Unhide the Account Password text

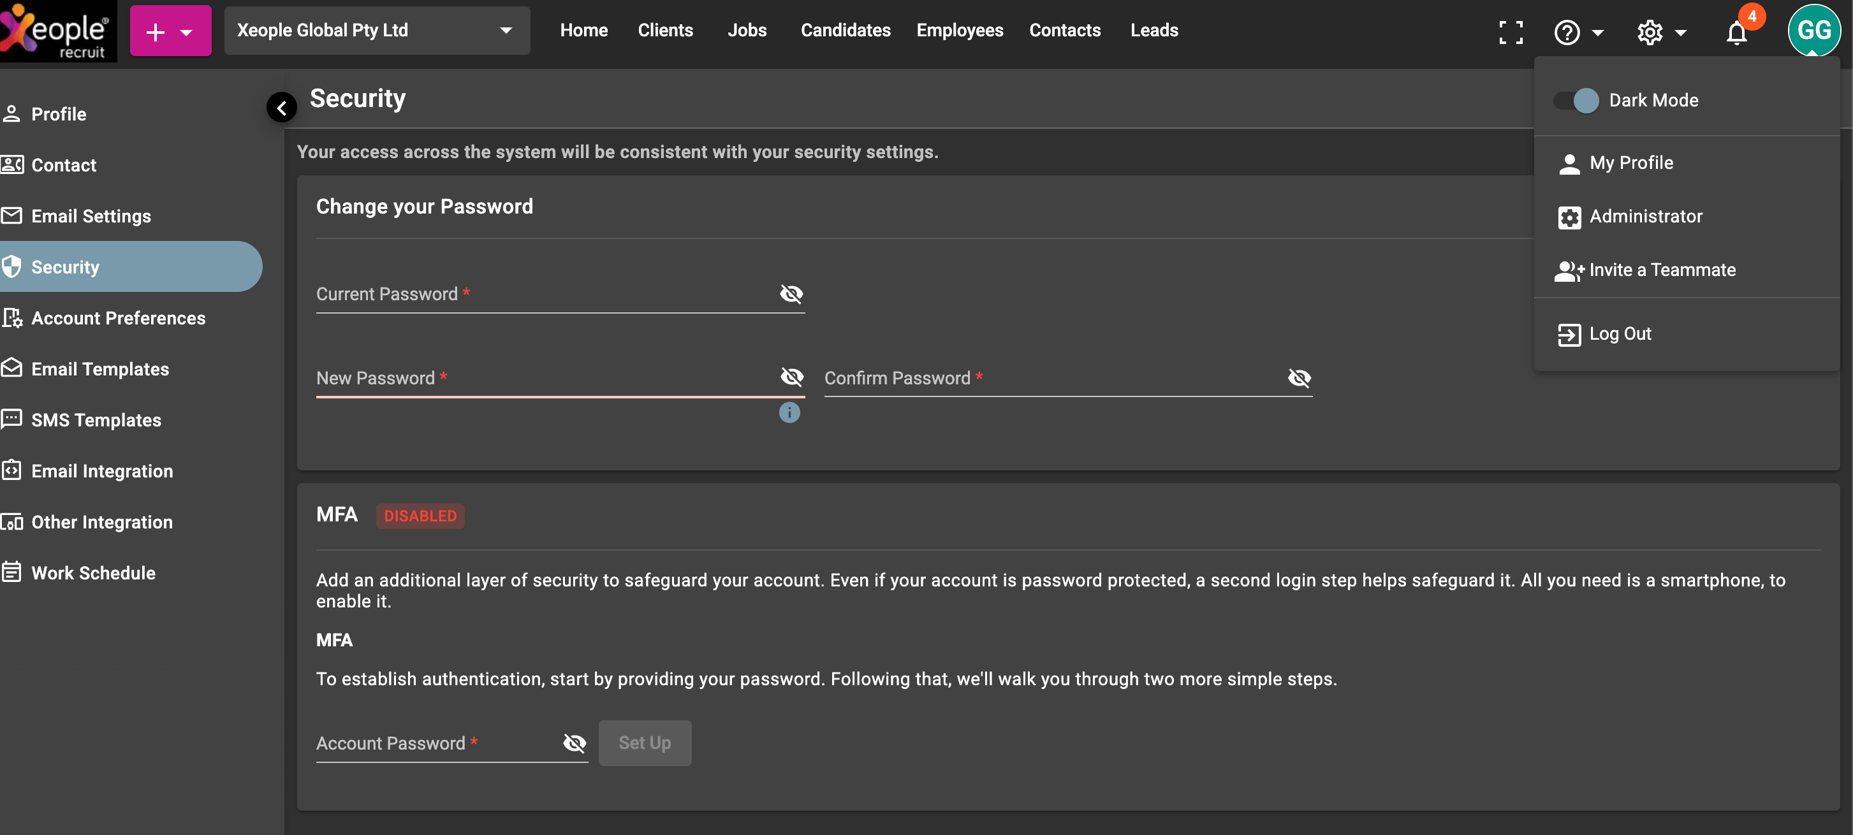574,743
